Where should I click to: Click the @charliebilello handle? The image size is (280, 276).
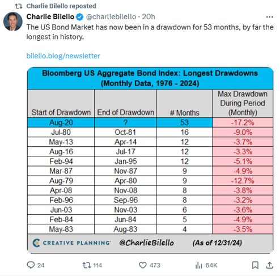click(x=111, y=17)
